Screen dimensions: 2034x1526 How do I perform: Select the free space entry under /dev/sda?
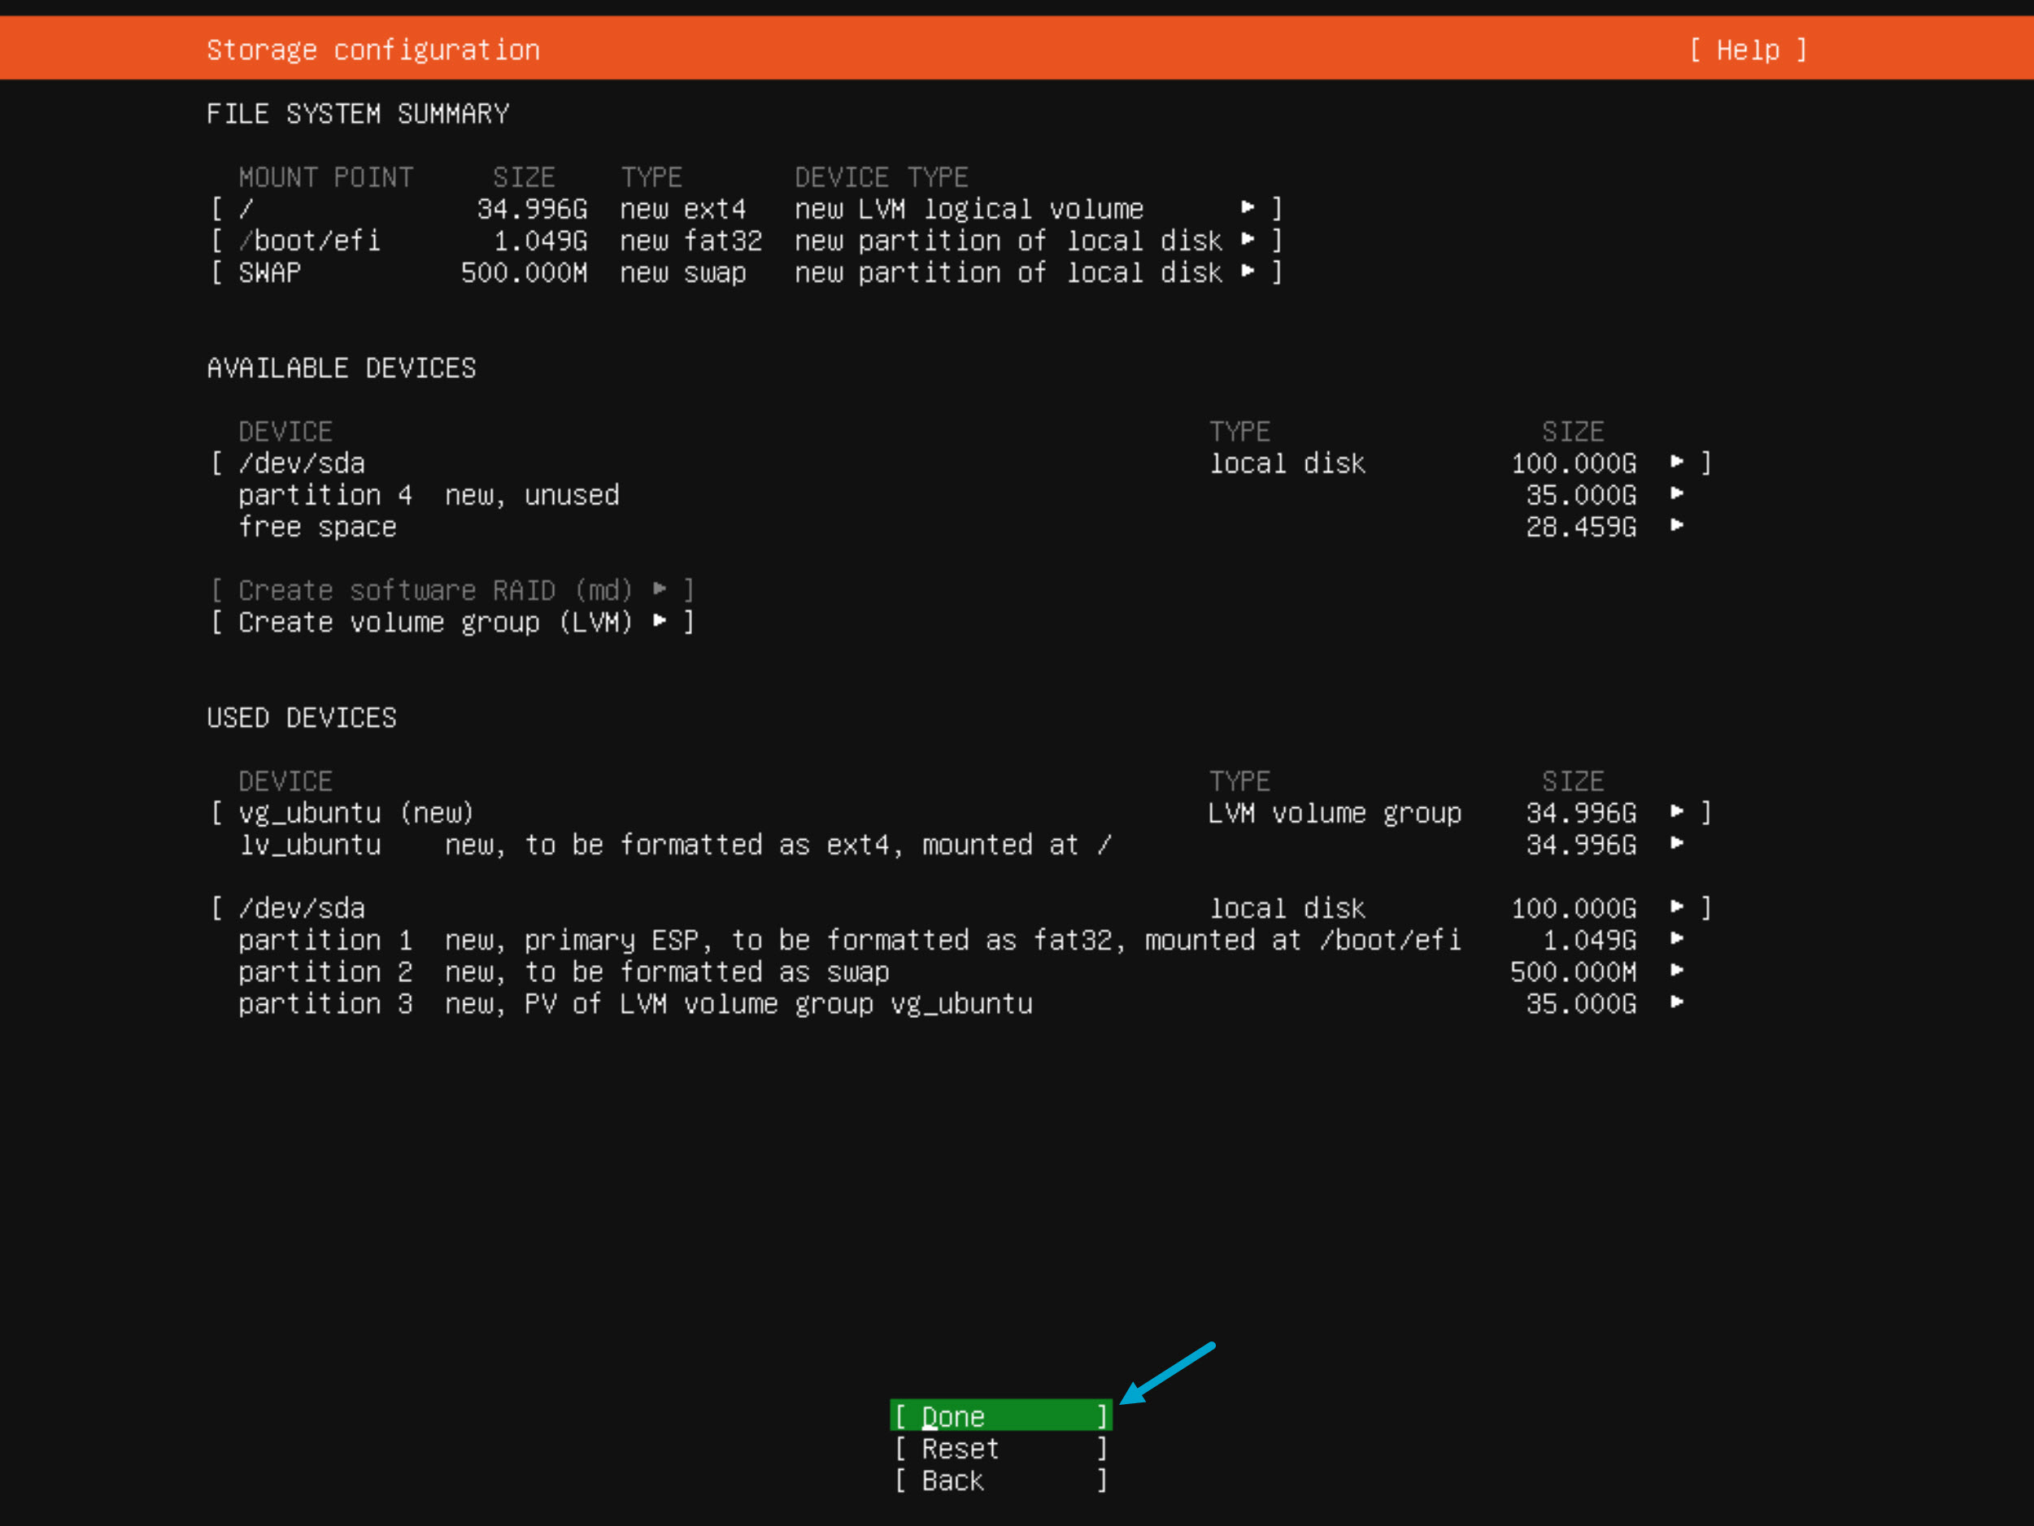coord(317,527)
